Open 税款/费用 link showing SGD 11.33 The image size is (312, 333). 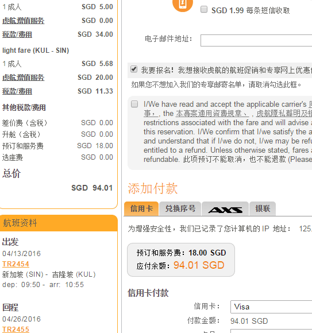click(17, 91)
